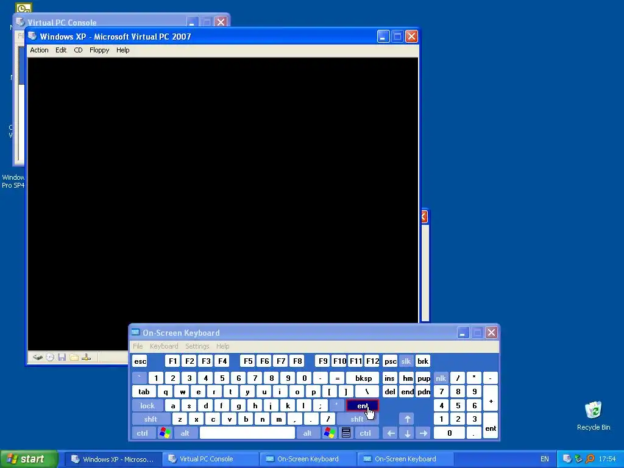Tap the left arrow key

point(391,433)
